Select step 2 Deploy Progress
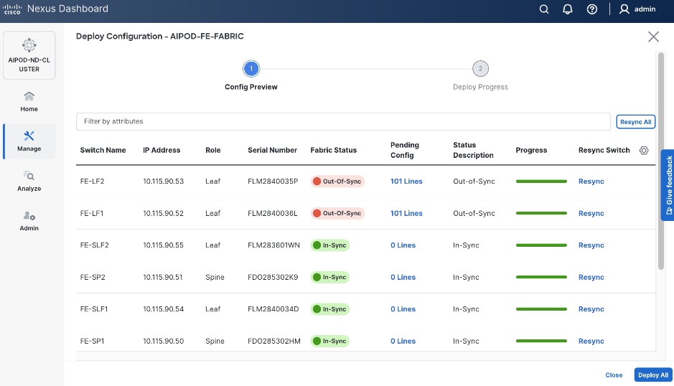Image resolution: width=674 pixels, height=386 pixels. point(480,69)
